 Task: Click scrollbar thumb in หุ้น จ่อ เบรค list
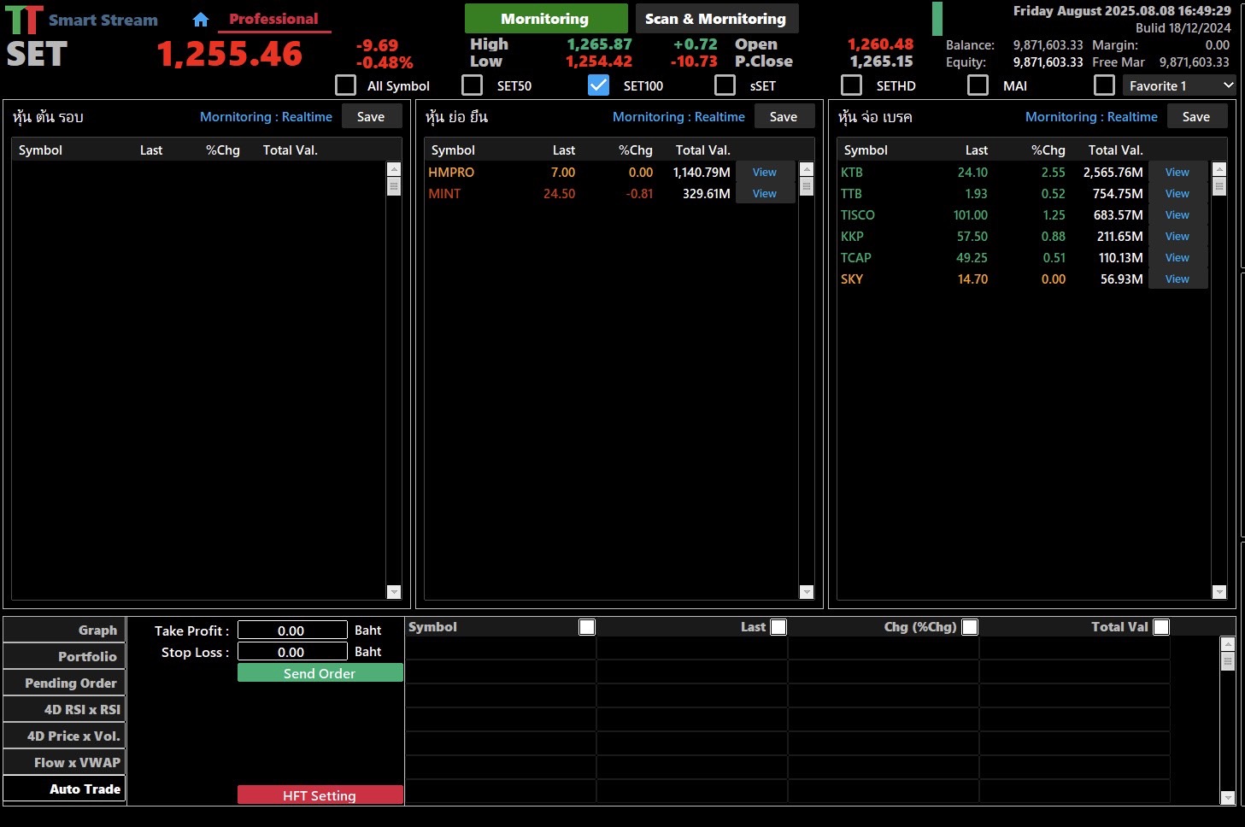[x=1219, y=186]
